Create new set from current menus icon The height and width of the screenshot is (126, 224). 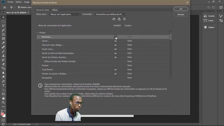click(x=119, y=19)
